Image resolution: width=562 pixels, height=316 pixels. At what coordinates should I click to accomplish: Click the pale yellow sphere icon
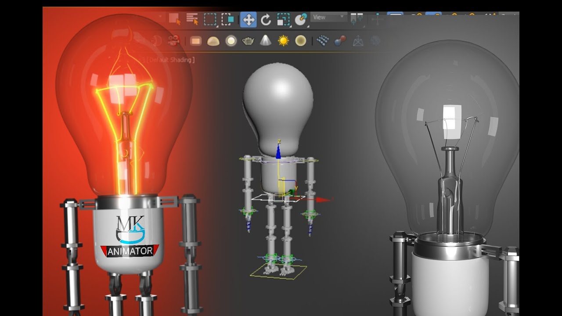(x=301, y=41)
